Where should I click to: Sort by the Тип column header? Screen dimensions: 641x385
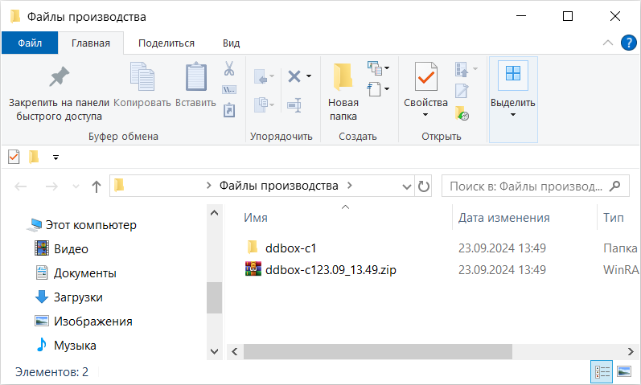613,218
